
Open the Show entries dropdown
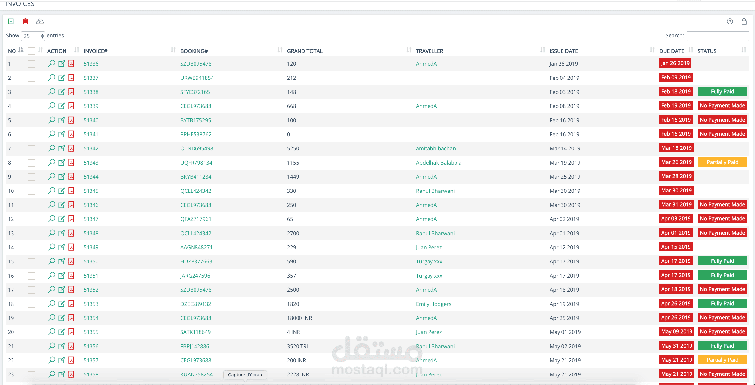coord(33,36)
